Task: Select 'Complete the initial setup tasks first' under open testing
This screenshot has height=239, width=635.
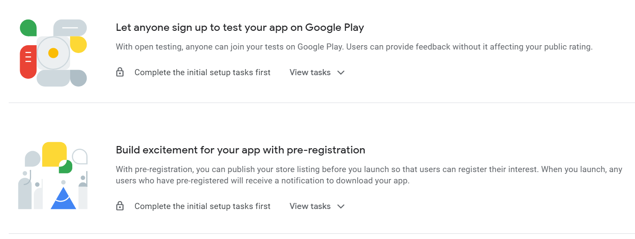Action: 203,73
